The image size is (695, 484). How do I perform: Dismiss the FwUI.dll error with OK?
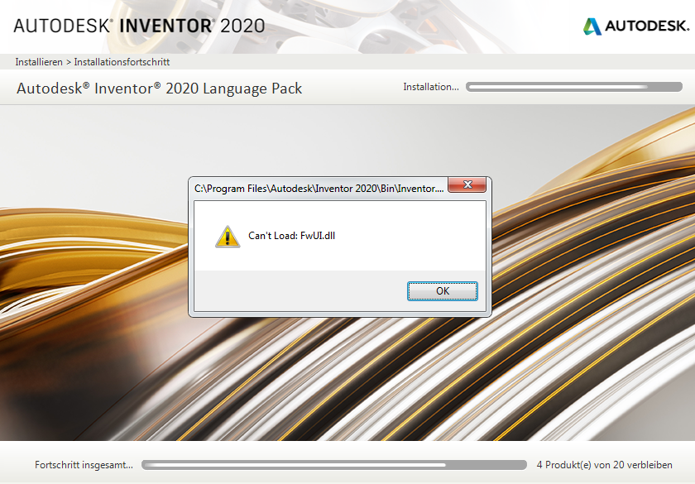[x=443, y=290]
